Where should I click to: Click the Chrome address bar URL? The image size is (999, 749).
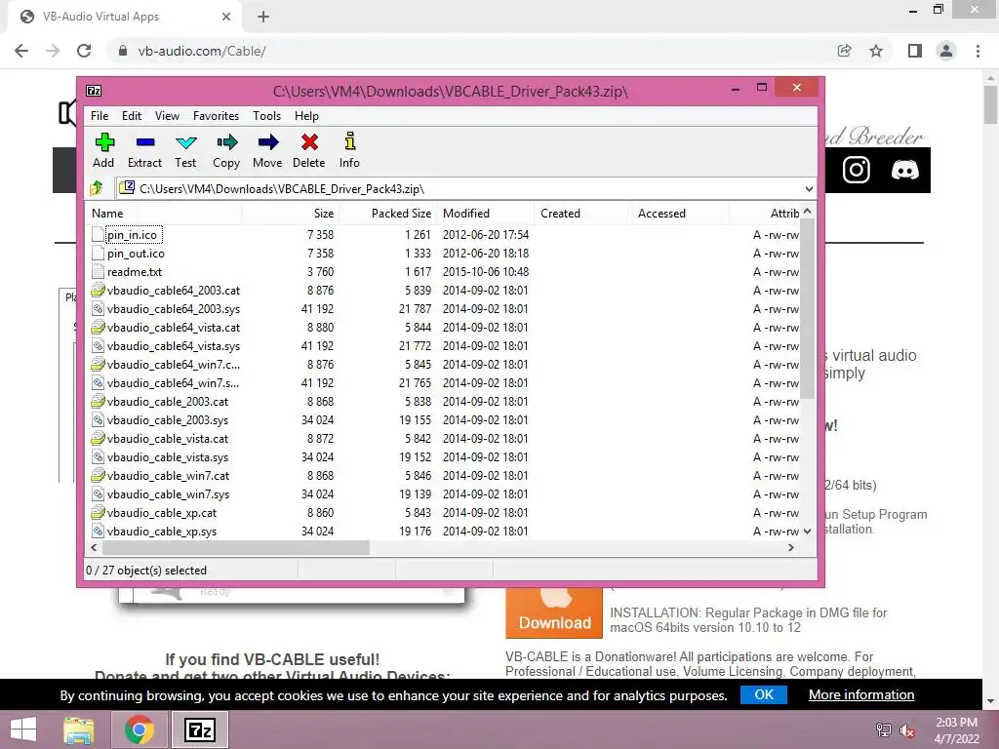tap(202, 51)
